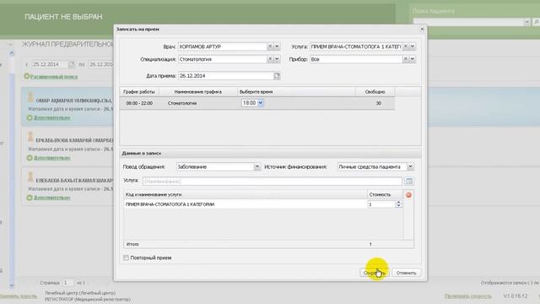Image resolution: width=540 pixels, height=304 pixels.
Task: Click the Дата приема date field
Action: point(226,75)
